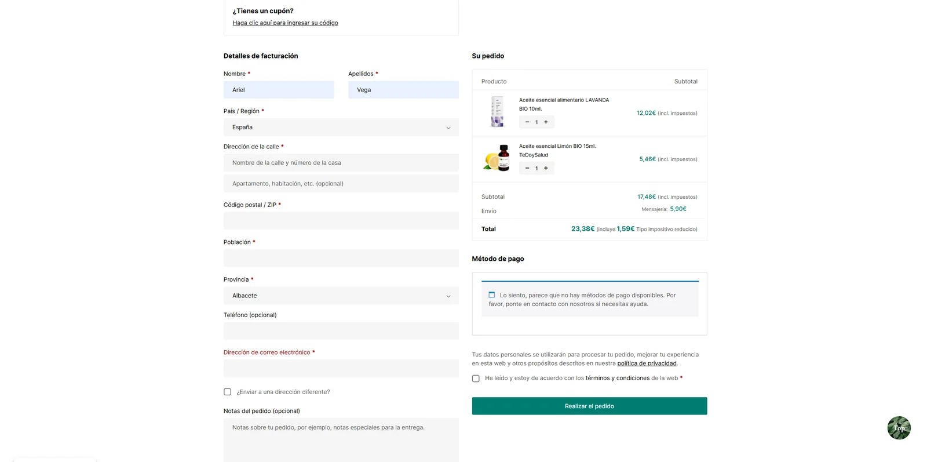This screenshot has width=927, height=462.
Task: Click the Limón price '5,46€'
Action: click(x=647, y=159)
